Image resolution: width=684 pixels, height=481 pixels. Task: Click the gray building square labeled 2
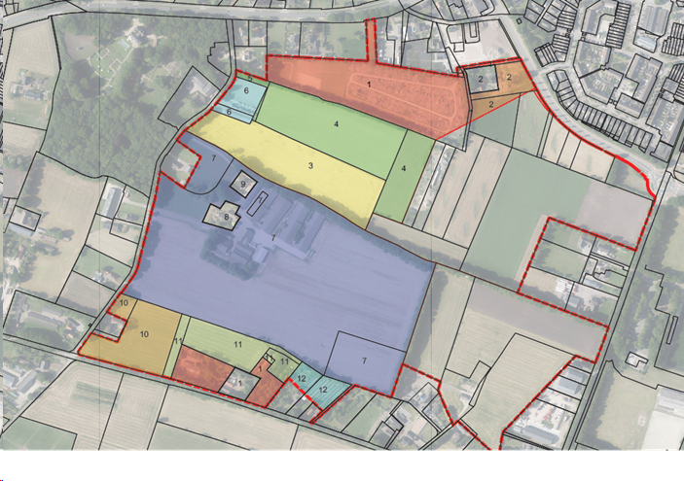[x=480, y=80]
